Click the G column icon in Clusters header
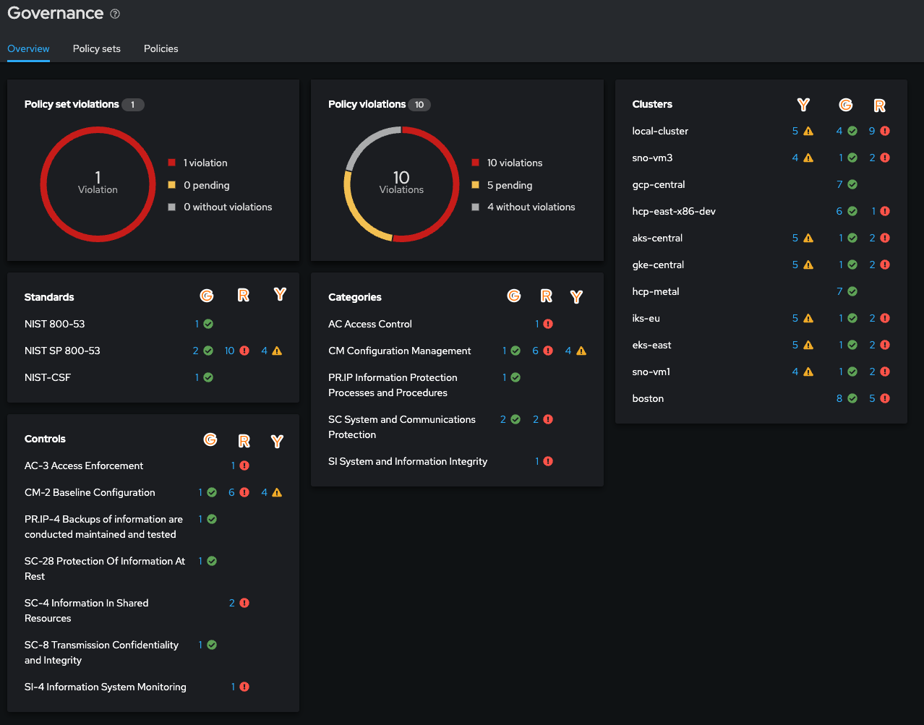The height and width of the screenshot is (725, 924). pos(845,106)
